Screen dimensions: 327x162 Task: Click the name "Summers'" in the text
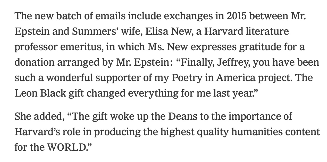pos(89,32)
